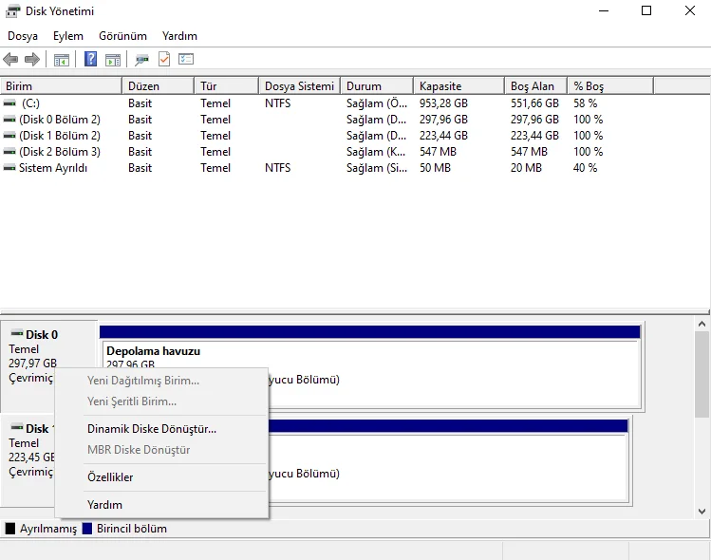Choose Dinamik Diske Dönüştür from context menu
This screenshot has width=711, height=560.
pyautogui.click(x=152, y=429)
